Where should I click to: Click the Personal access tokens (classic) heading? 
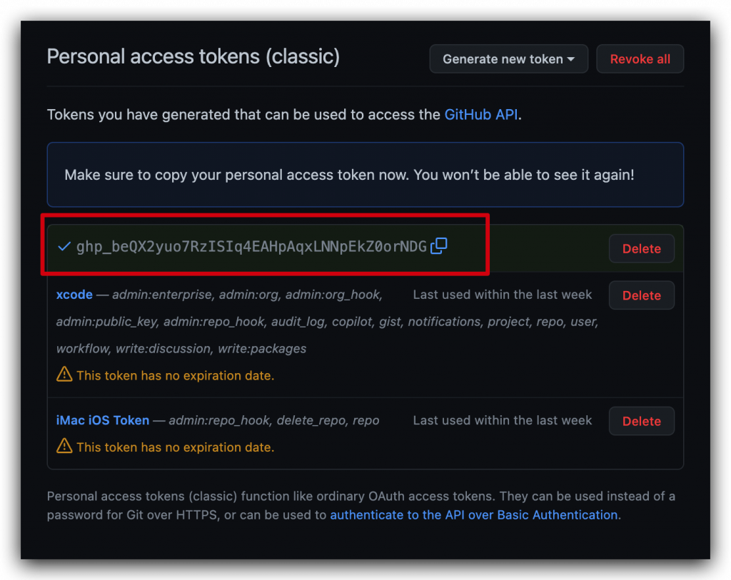(x=193, y=56)
